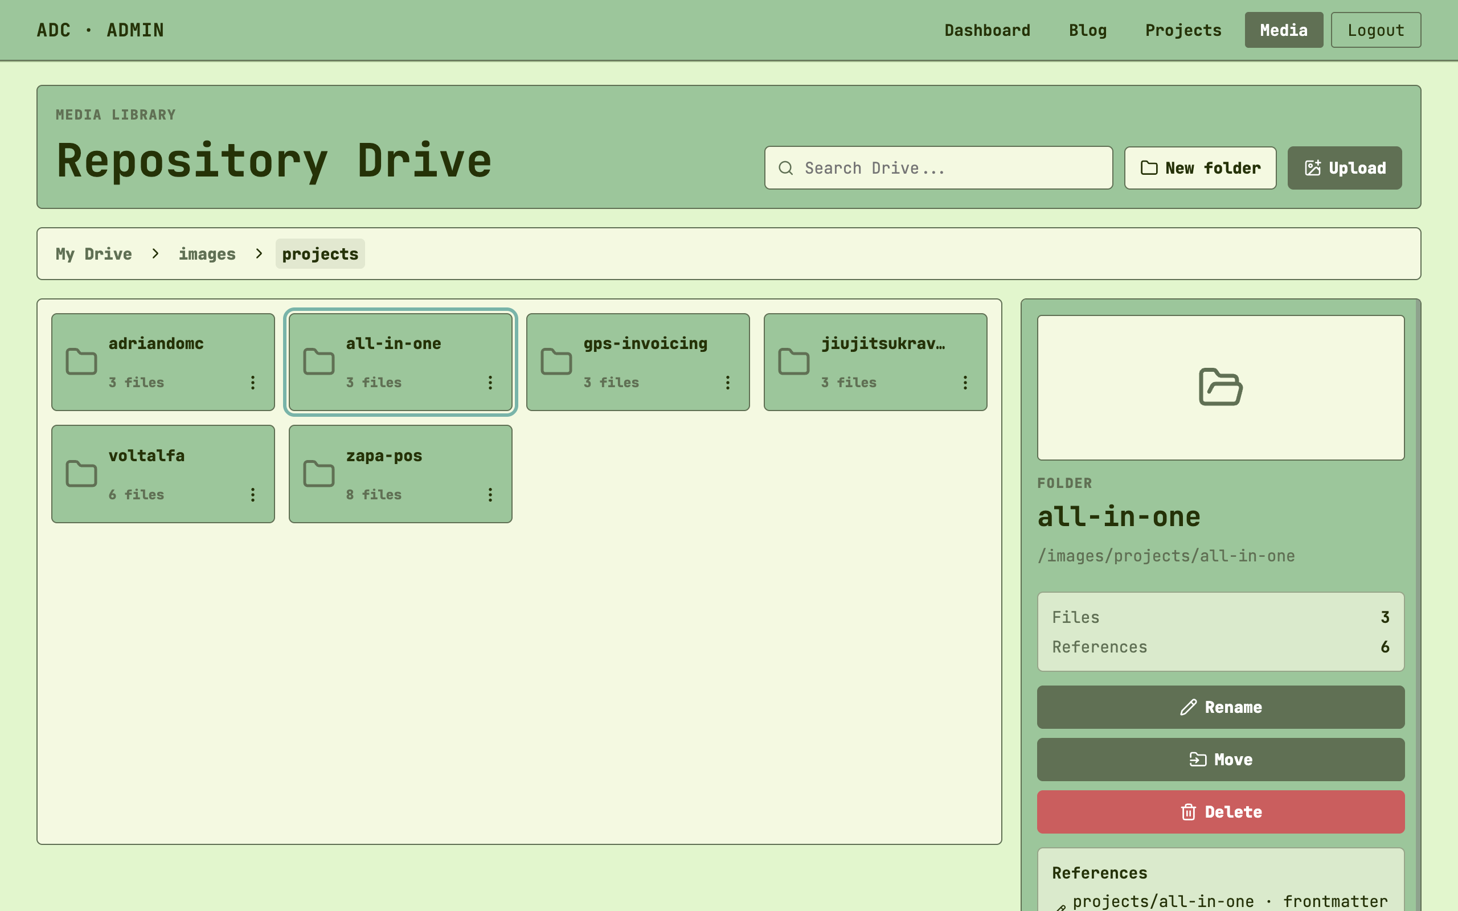Screen dimensions: 1458x911
Task: Delete the all-in-one folder
Action: [1221, 811]
